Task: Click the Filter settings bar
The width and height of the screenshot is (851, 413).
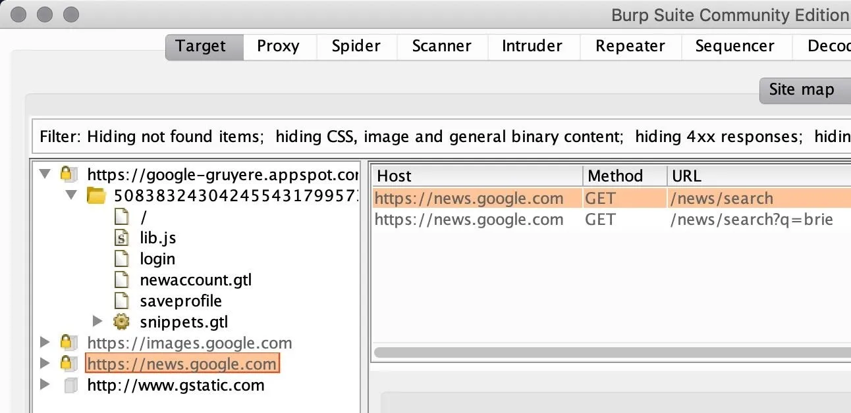Action: 441,137
